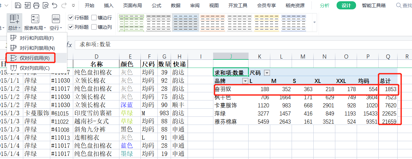Toggle the 列标题 checkbox
The image size is (412, 159).
71,27
